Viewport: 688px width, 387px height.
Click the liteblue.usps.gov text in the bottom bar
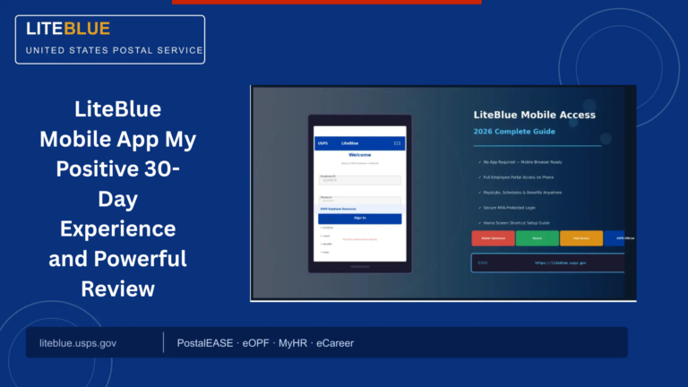point(78,343)
